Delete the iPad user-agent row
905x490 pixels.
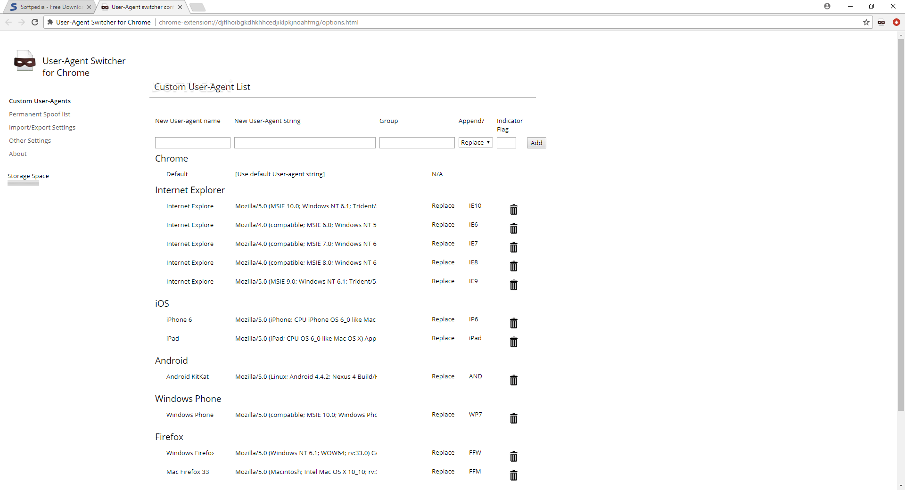[x=514, y=342]
